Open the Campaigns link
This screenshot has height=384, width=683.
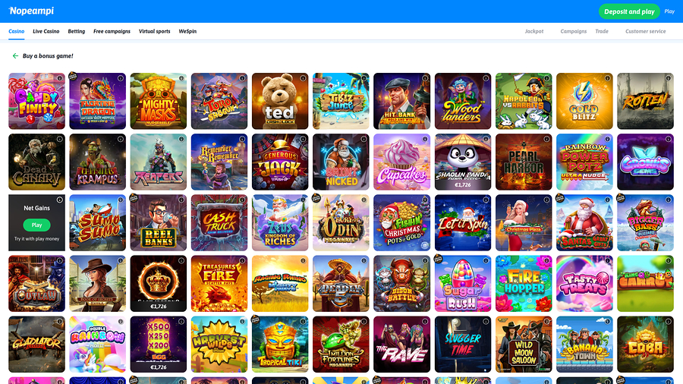[x=573, y=31]
